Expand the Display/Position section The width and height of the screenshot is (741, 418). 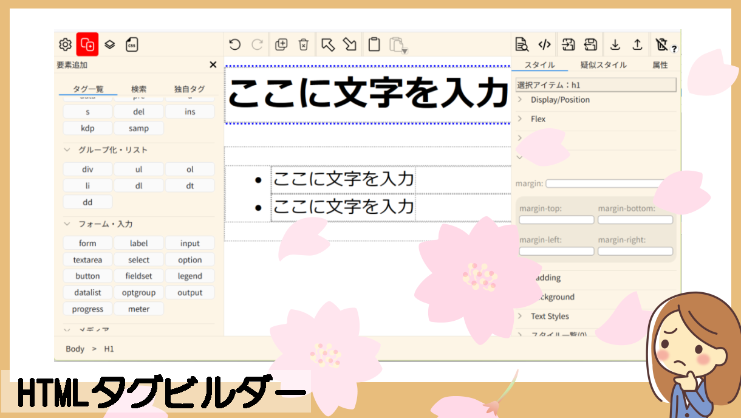pyautogui.click(x=559, y=100)
